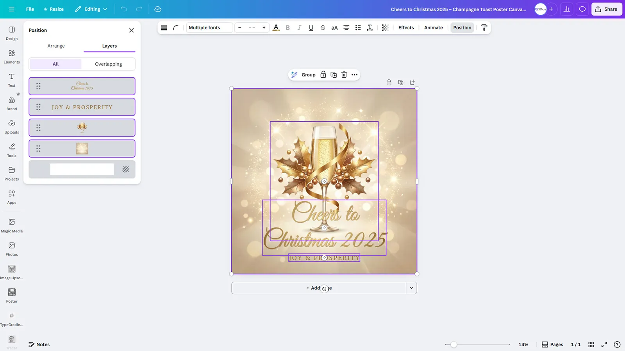The image size is (625, 351).
Task: Toggle underline on selected text
Action: pyautogui.click(x=311, y=27)
